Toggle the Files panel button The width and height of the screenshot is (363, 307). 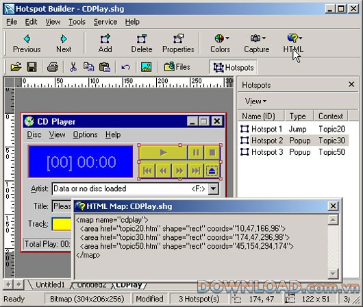pyautogui.click(x=177, y=67)
